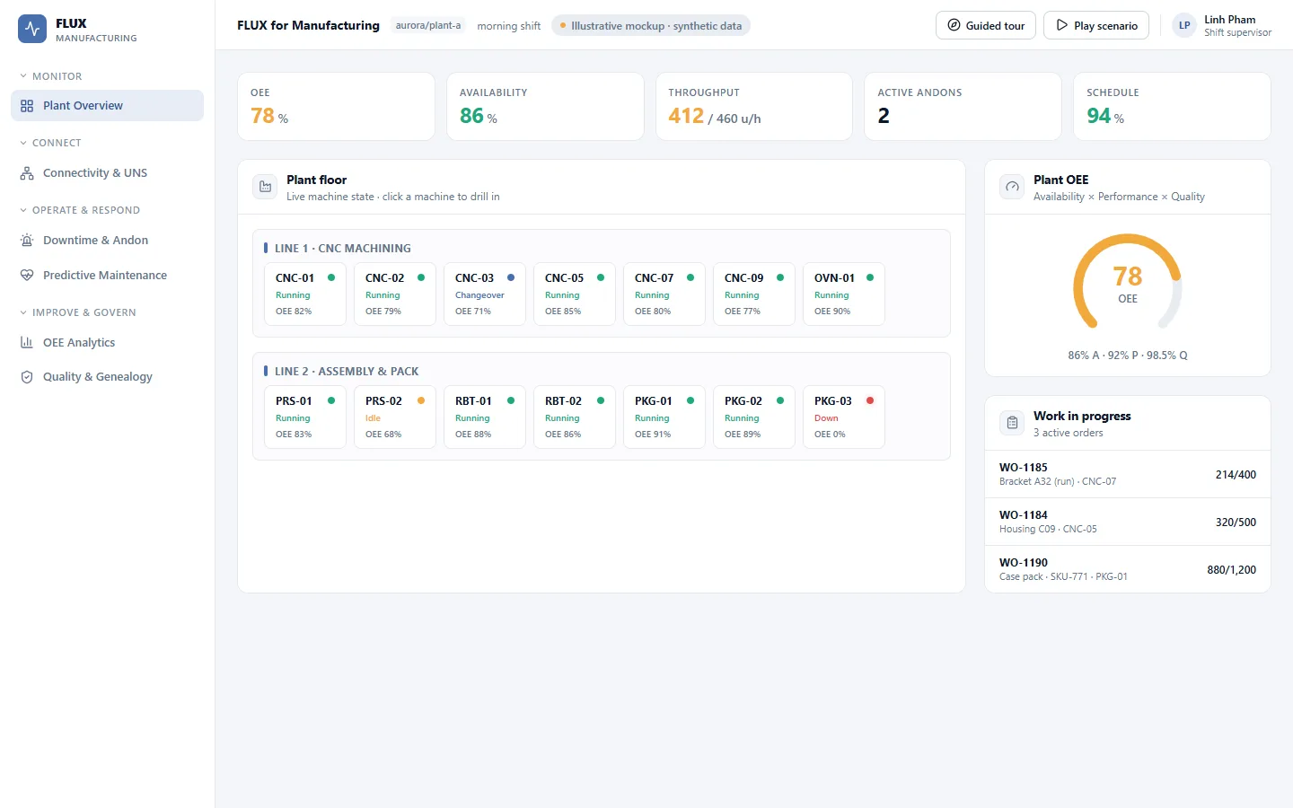Click the FLUX pulse logo icon

click(32, 29)
